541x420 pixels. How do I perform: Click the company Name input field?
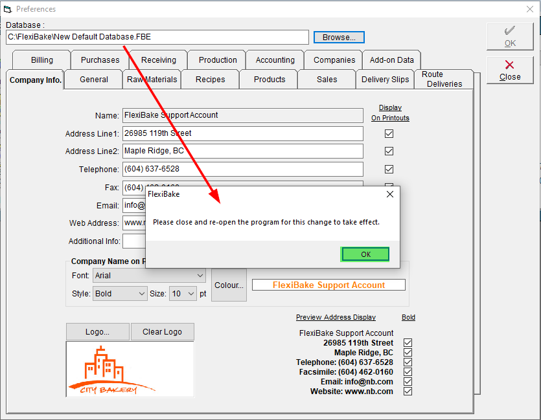pos(243,115)
